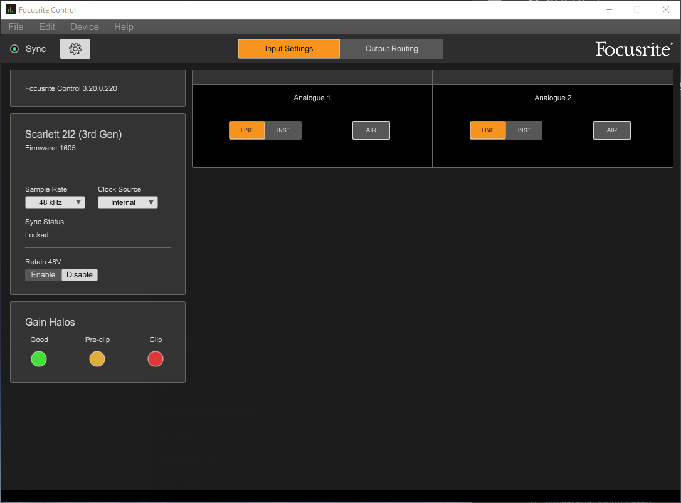Set Analogue 1 input to LINE

[246, 130]
